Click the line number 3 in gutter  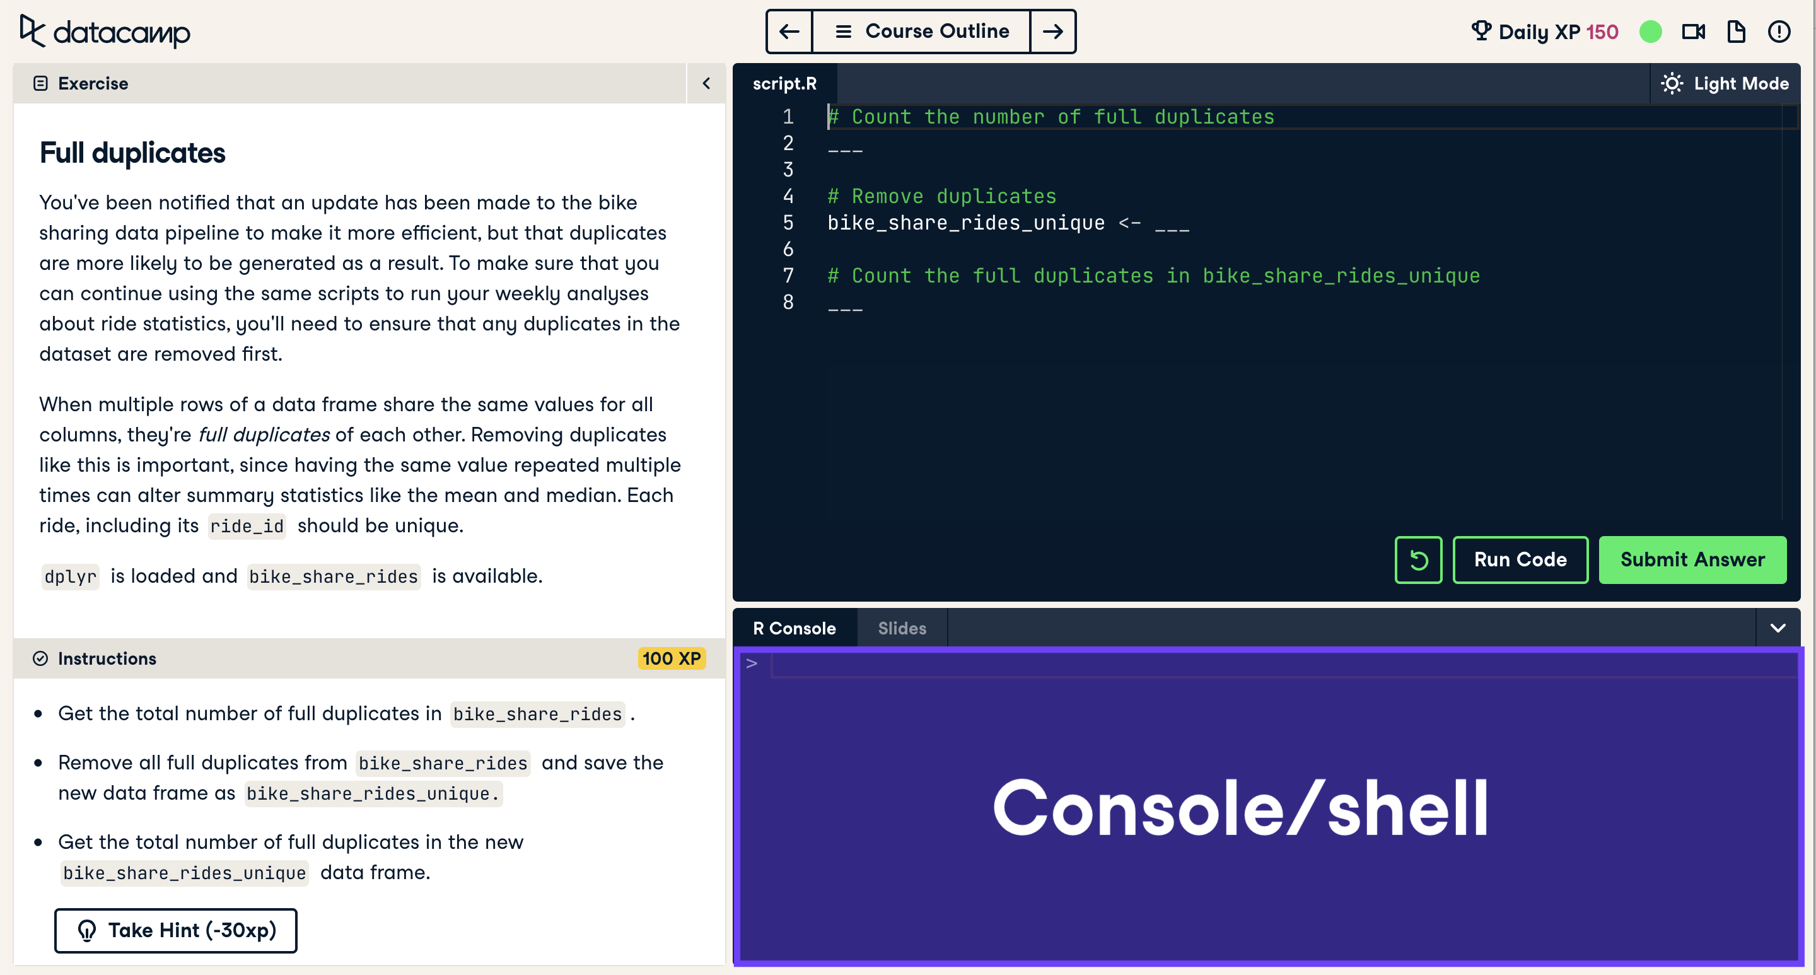788,170
